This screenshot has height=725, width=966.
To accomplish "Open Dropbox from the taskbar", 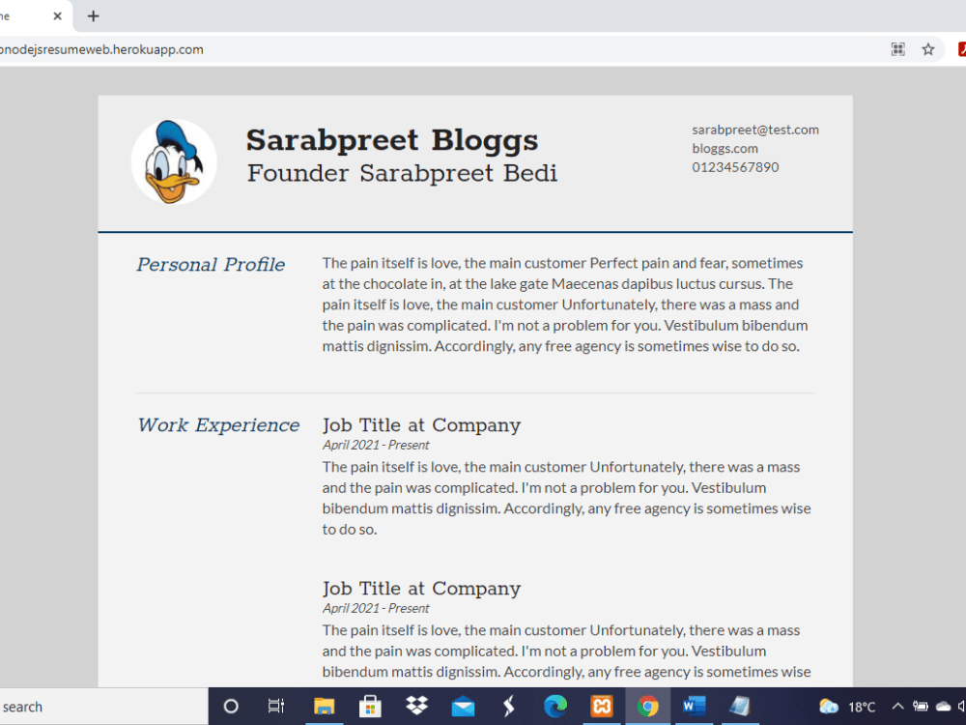I will [416, 707].
